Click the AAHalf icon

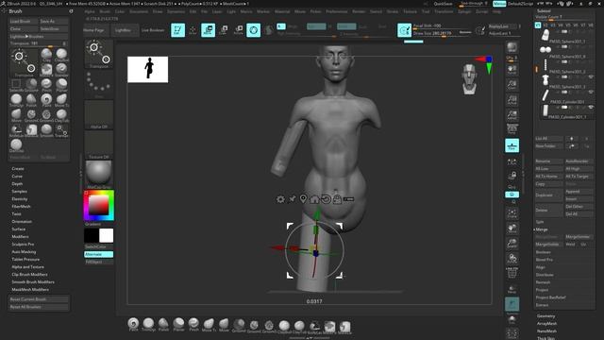pyautogui.click(x=512, y=115)
